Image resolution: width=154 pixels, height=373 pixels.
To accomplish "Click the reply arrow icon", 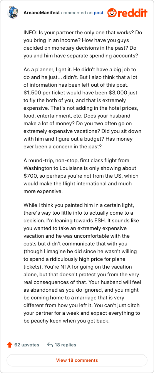I will click(x=50, y=345).
